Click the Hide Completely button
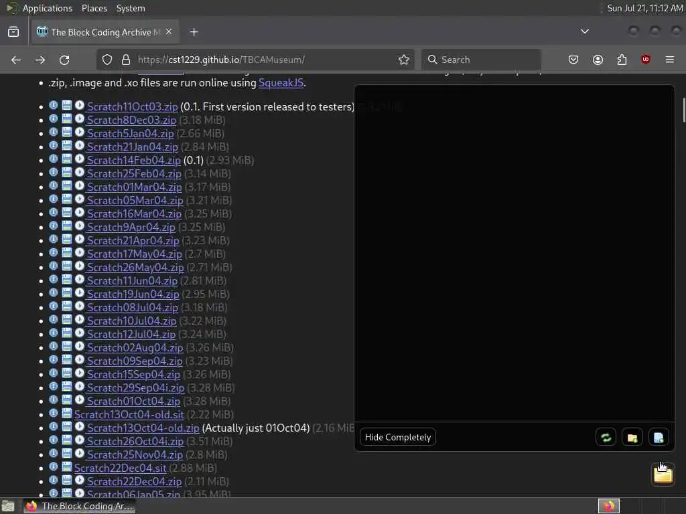Screen dimensions: 686x514 [x=398, y=437]
